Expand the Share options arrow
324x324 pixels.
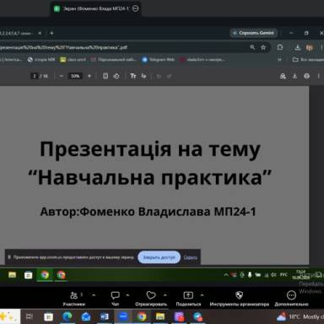202,295
